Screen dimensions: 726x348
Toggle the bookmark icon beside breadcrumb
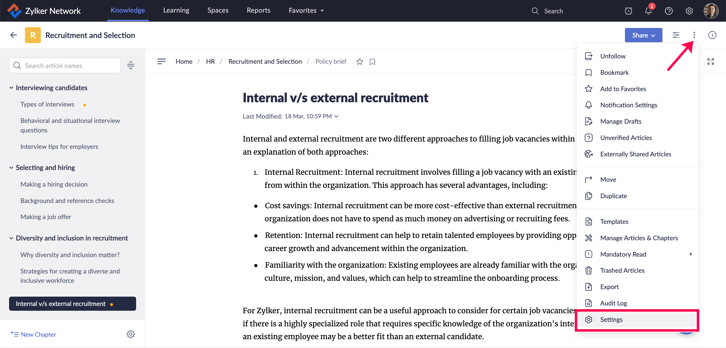[372, 62]
